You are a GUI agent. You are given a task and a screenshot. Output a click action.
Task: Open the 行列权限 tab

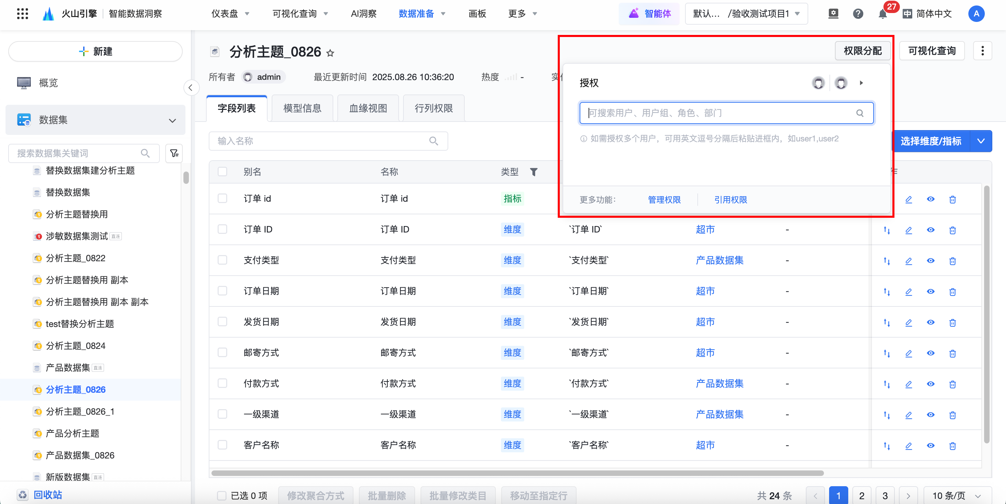pyautogui.click(x=434, y=108)
